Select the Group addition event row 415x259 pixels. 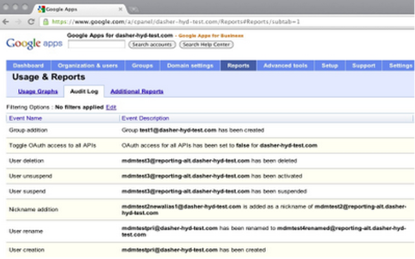(x=210, y=130)
